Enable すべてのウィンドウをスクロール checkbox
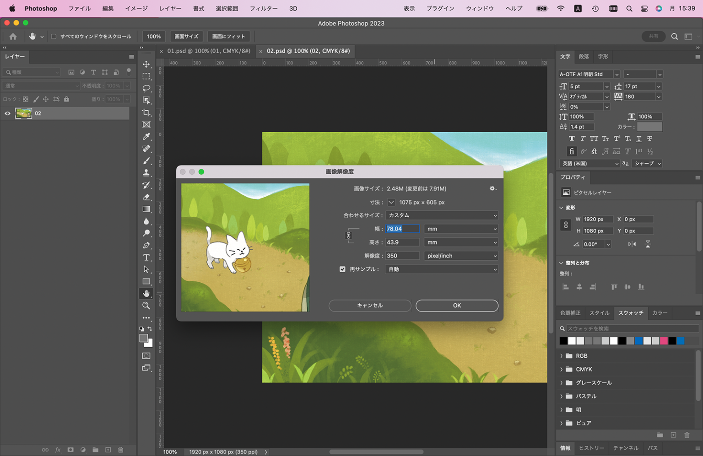703x456 pixels. [x=54, y=37]
